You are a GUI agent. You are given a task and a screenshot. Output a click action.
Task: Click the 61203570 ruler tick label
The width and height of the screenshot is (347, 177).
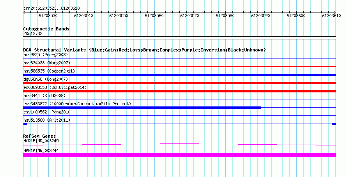(x=189, y=16)
